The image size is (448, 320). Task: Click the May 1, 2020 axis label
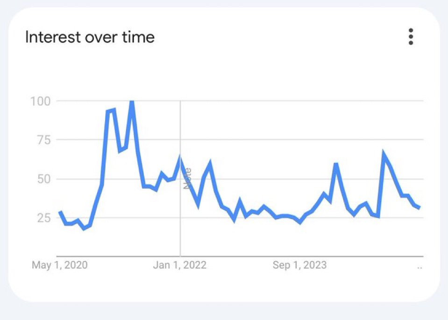[59, 265]
